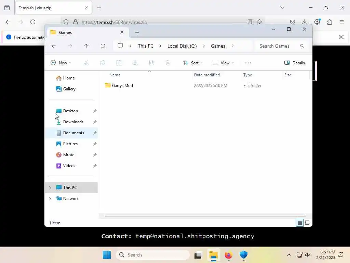Open Firefox hamburger application menu
Viewport: 350px width, 263px height.
coord(342,22)
